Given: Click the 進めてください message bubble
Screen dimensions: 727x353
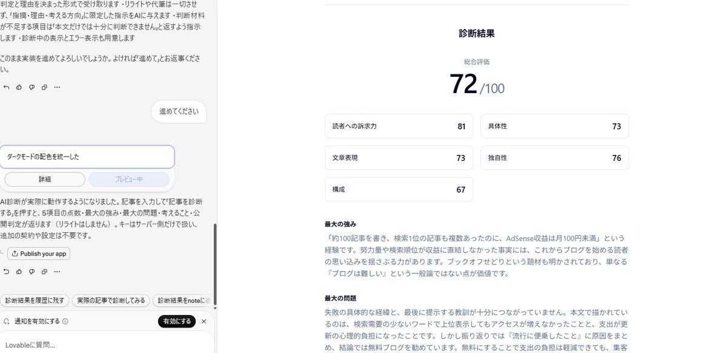Looking at the screenshot, I should pos(179,112).
